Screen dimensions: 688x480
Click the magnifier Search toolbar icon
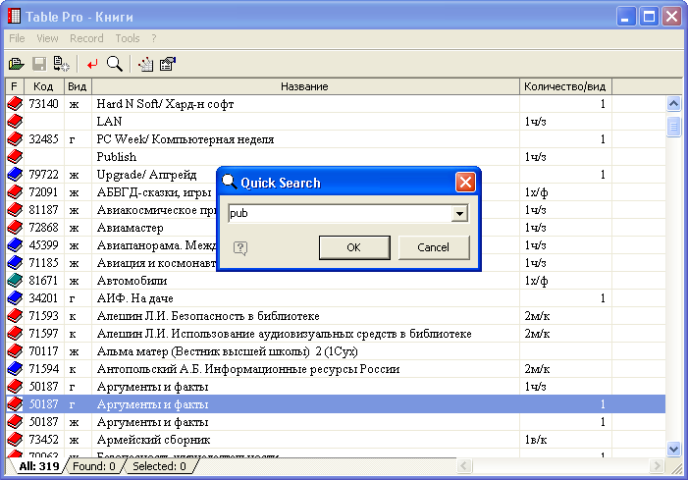point(114,65)
